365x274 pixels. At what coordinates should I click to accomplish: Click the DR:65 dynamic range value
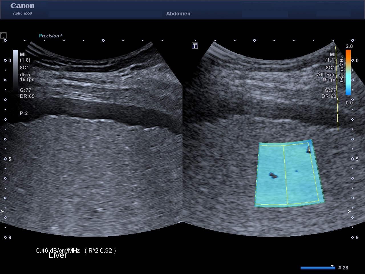tap(27, 96)
